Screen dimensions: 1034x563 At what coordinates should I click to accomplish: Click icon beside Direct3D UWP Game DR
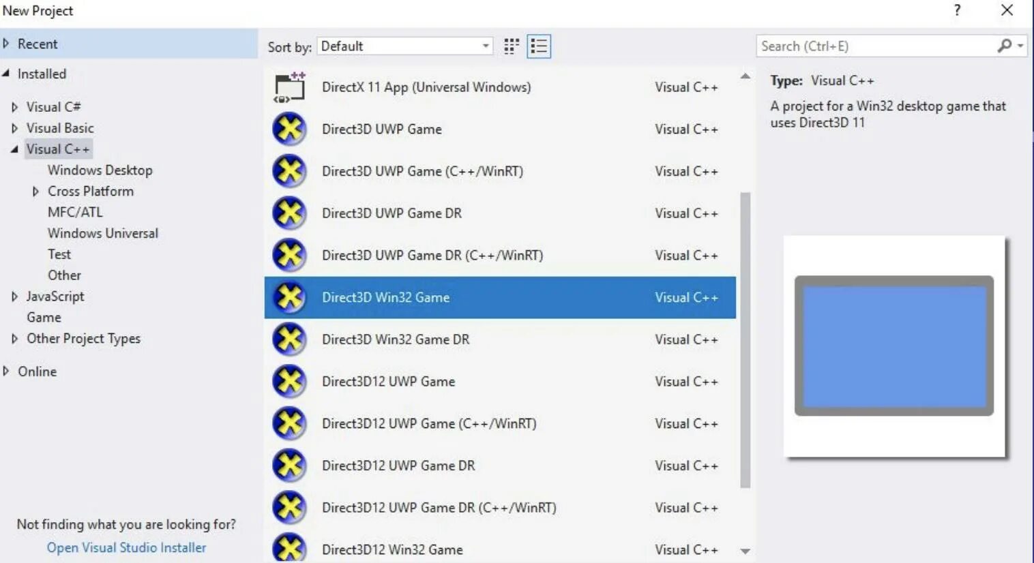(x=290, y=213)
